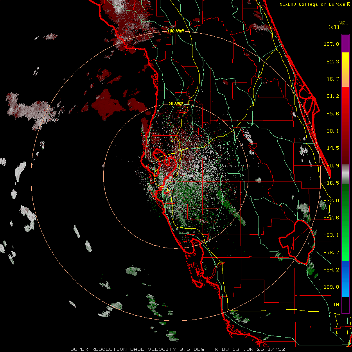Select the 45.6 legend value

333,113
